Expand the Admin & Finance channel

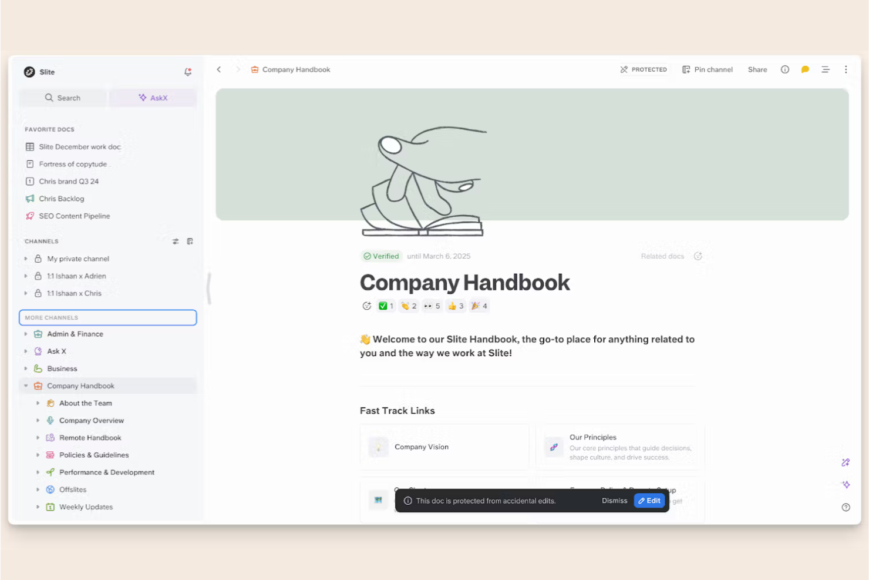(26, 334)
